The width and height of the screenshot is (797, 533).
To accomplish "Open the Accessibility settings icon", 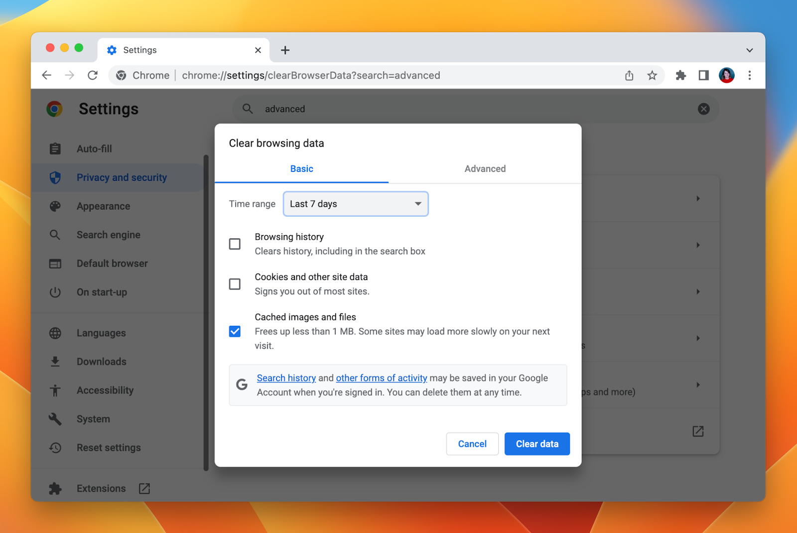I will pyautogui.click(x=55, y=390).
